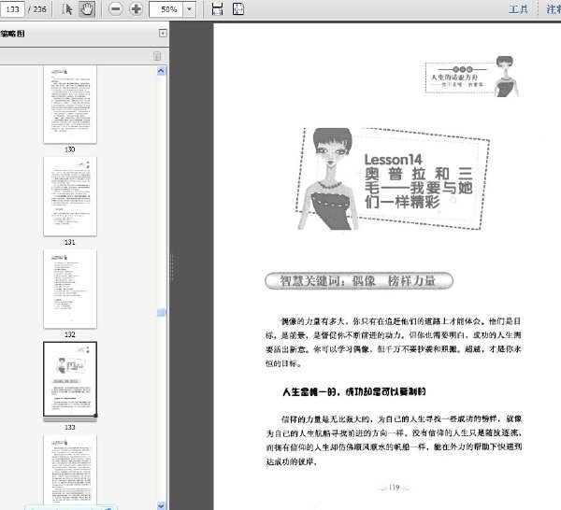Click the thumbnail panel scrollbar handle
The width and height of the screenshot is (561, 510).
(161, 312)
